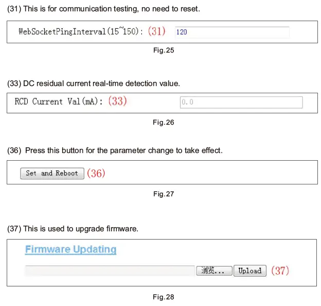The image size is (321, 306).
Task: Click the red (36) callout marker
Action: click(96, 174)
